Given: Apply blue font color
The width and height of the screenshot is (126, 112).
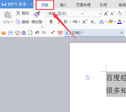Looking at the screenshot, I should click(x=120, y=22).
